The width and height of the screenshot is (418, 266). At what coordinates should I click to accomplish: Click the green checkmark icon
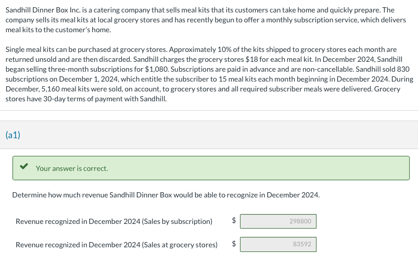(24, 167)
